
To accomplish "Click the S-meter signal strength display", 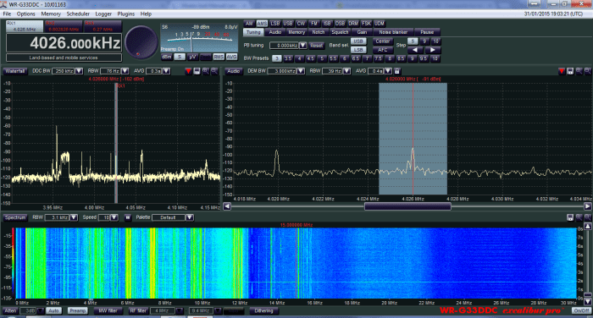I will (x=199, y=38).
